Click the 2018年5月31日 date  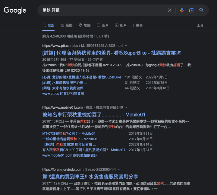pos(141,134)
